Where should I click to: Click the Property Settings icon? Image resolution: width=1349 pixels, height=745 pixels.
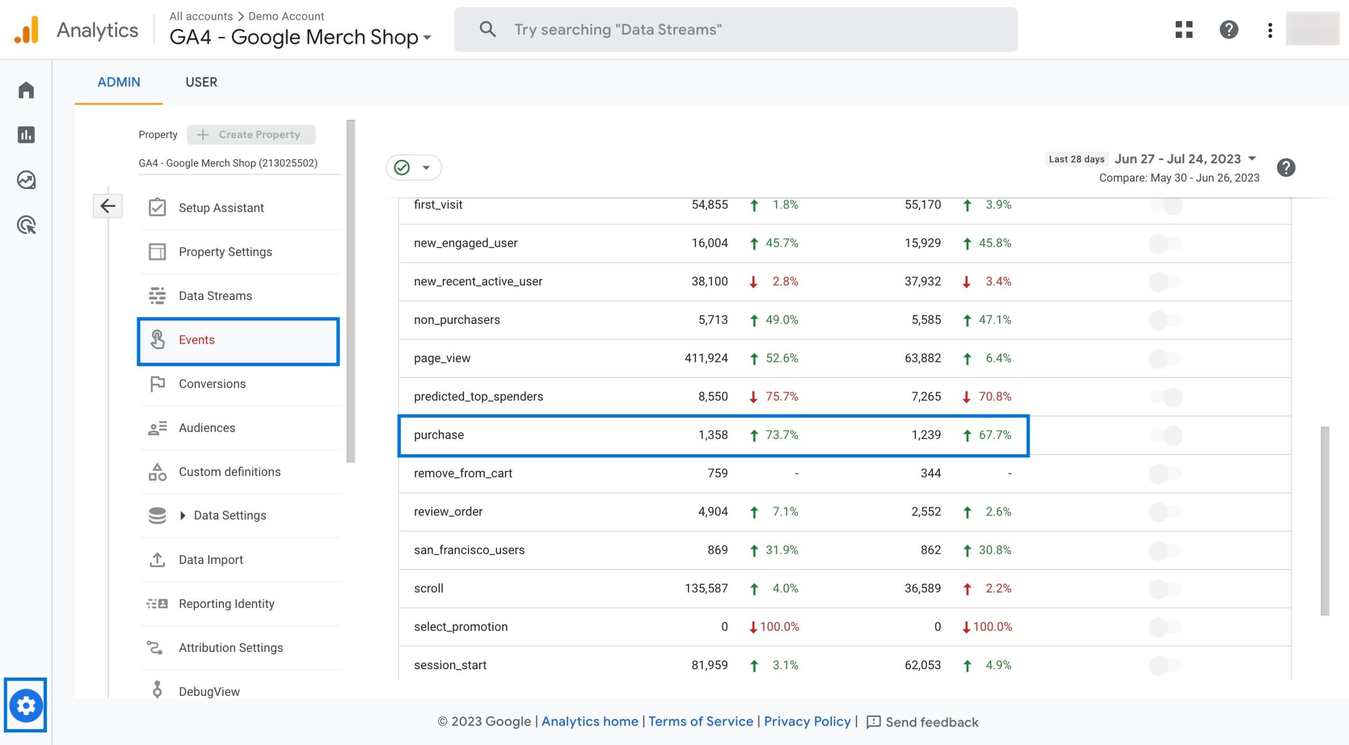coord(157,252)
